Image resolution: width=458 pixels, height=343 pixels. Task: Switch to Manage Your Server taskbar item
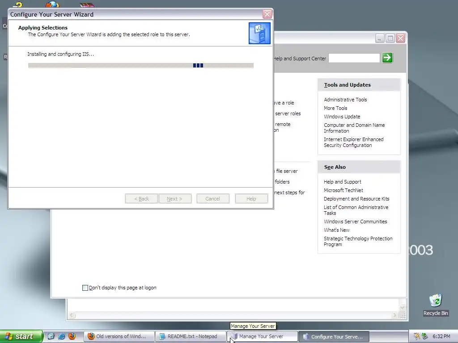262,336
